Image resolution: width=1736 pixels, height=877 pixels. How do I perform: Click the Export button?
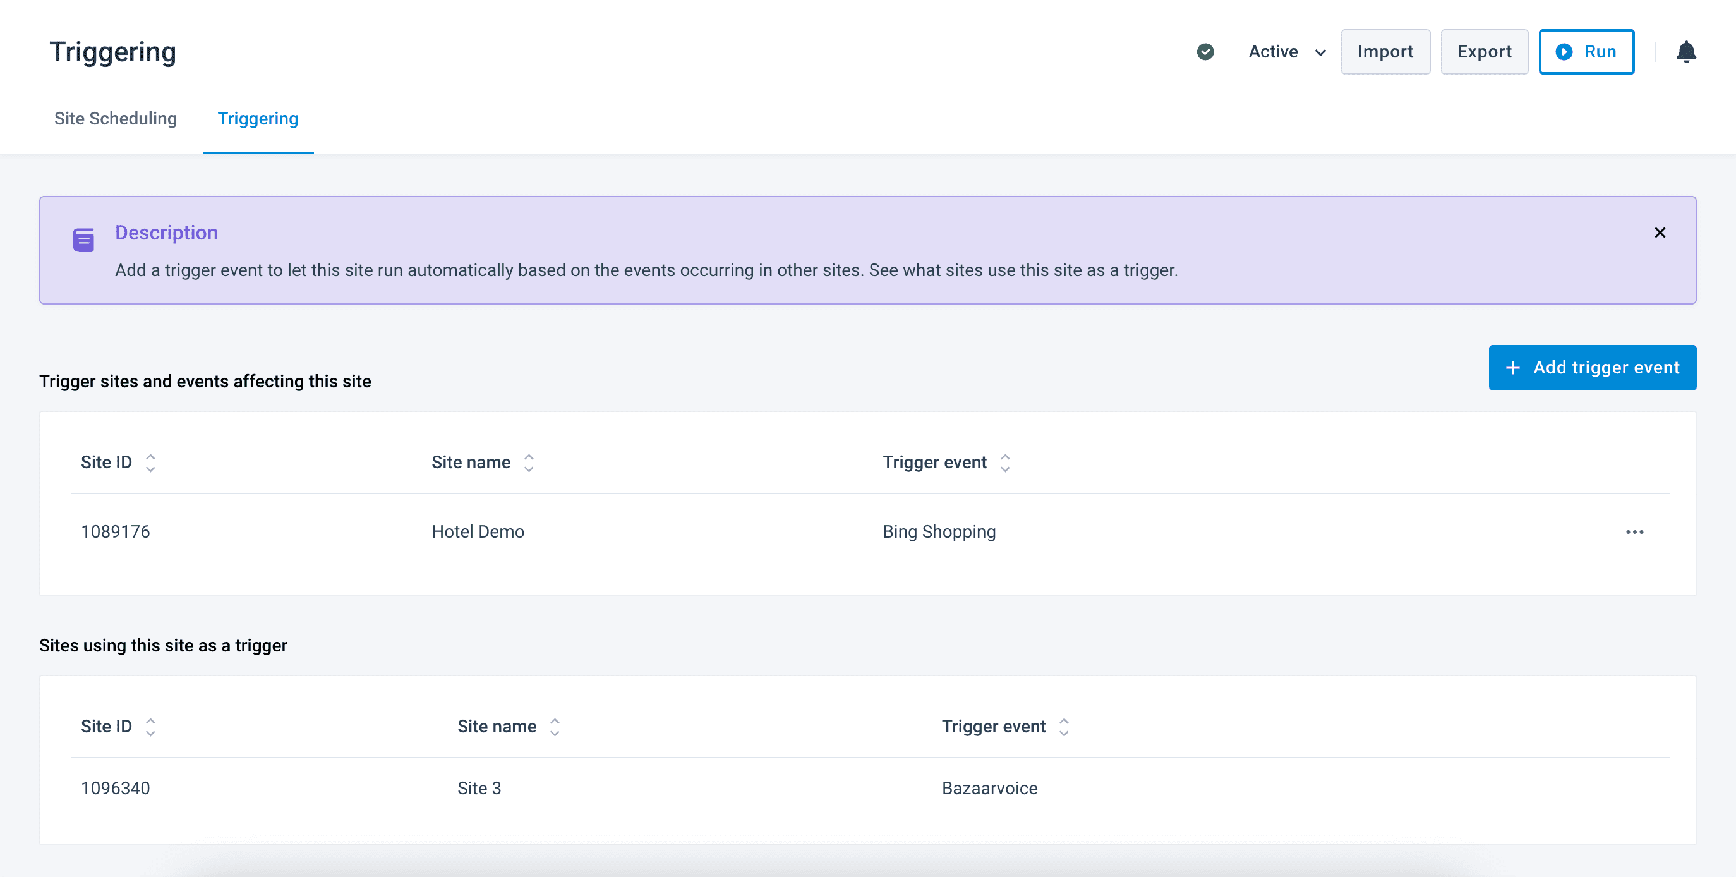[x=1484, y=52]
